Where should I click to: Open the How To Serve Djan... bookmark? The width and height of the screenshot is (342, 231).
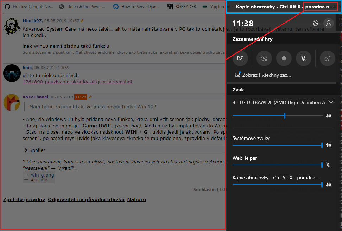pos(136,7)
